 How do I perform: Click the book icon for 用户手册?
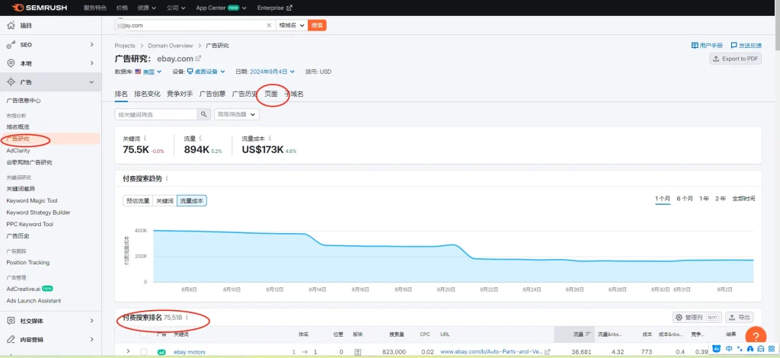coord(695,45)
